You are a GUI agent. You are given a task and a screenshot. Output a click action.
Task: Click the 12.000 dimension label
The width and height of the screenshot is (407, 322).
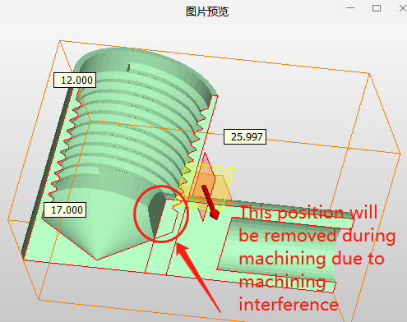coord(75,80)
